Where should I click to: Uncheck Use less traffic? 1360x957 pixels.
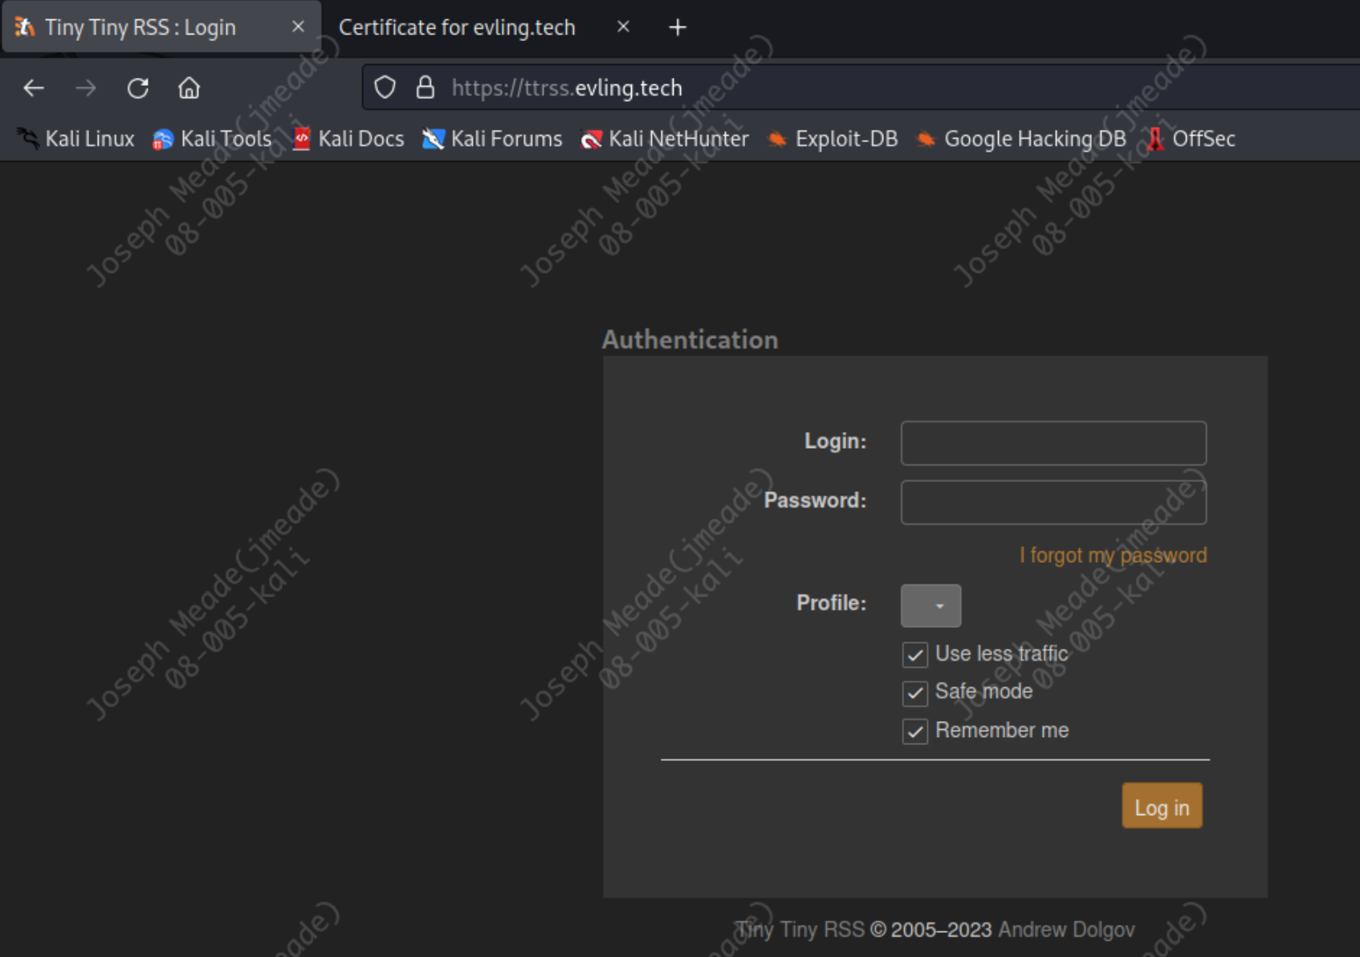coord(915,654)
